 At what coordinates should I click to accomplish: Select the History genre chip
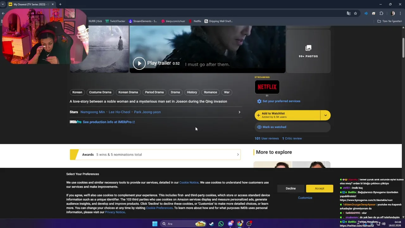(x=192, y=92)
